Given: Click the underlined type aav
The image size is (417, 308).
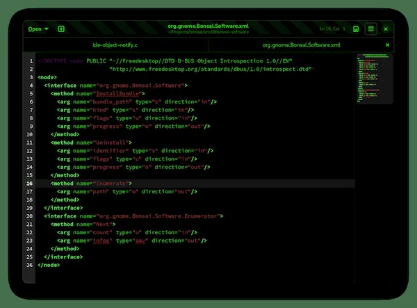Looking at the screenshot, I should [140, 241].
